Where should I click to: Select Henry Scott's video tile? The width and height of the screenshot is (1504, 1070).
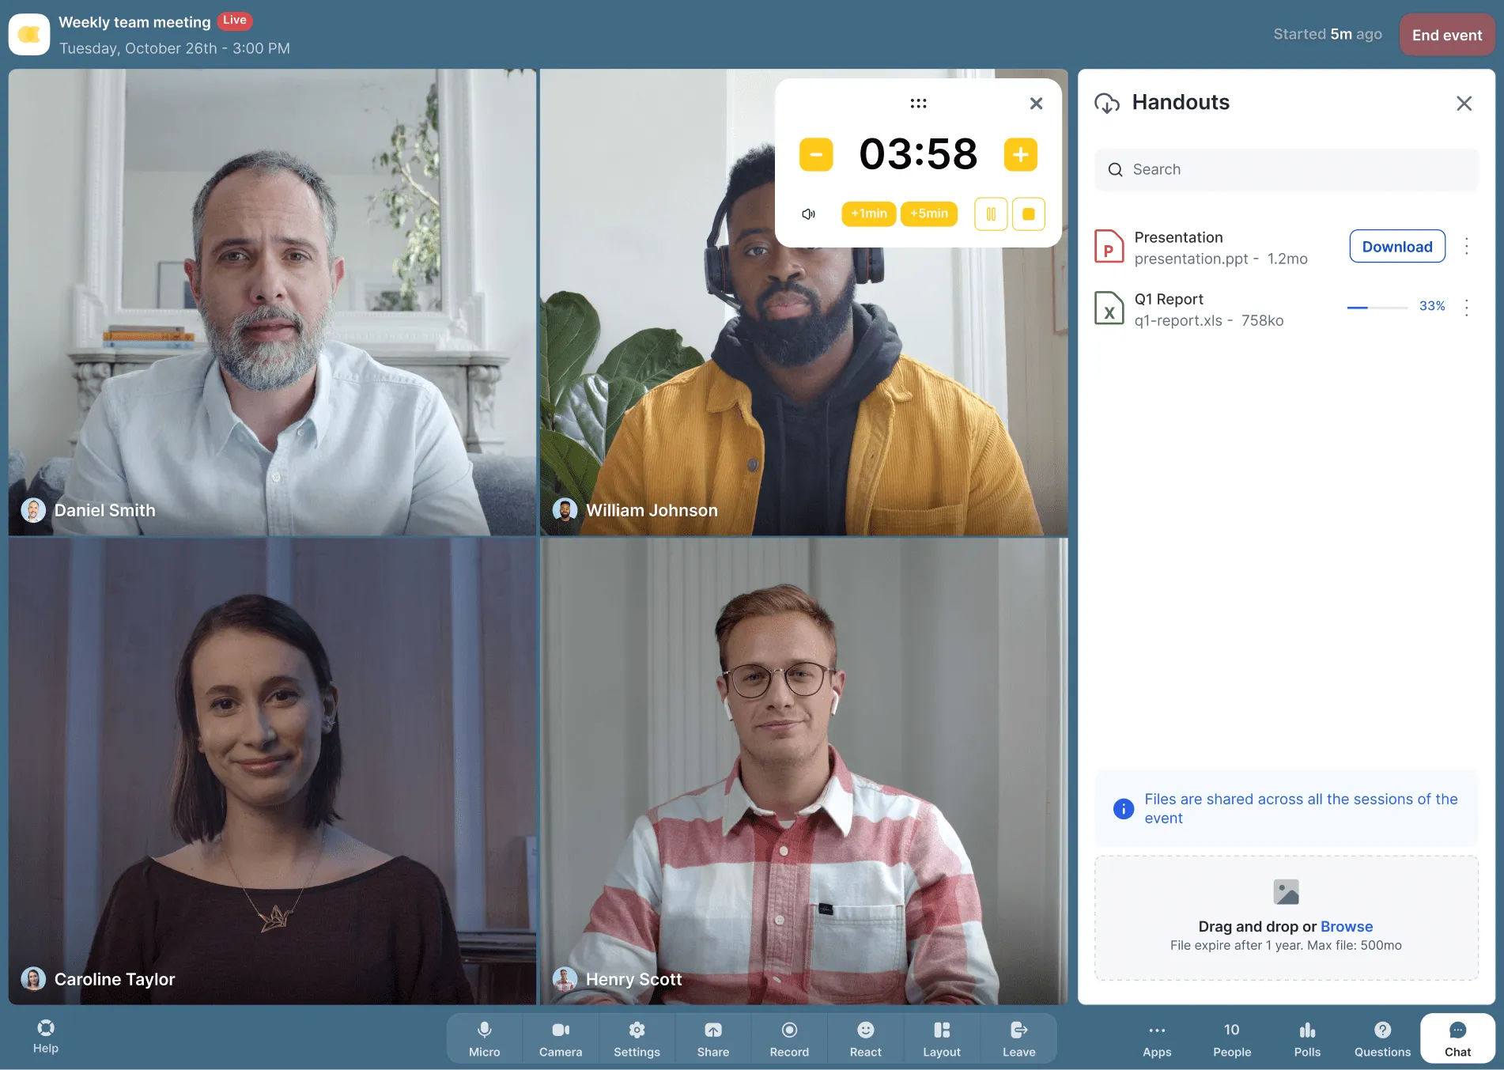(803, 771)
